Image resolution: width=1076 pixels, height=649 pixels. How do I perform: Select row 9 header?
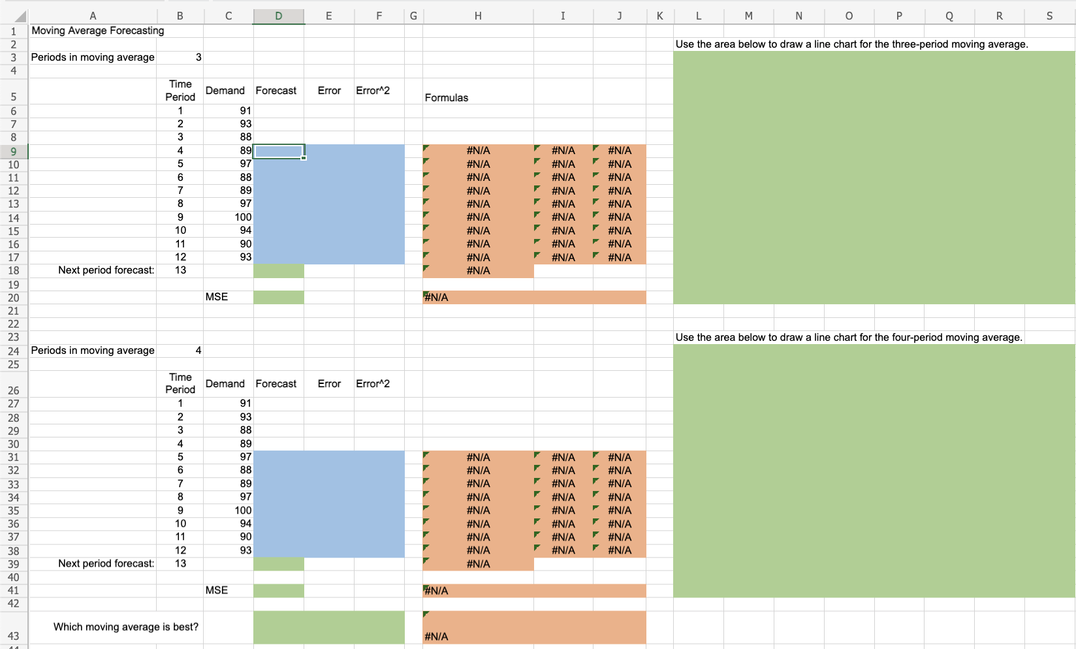coord(14,151)
